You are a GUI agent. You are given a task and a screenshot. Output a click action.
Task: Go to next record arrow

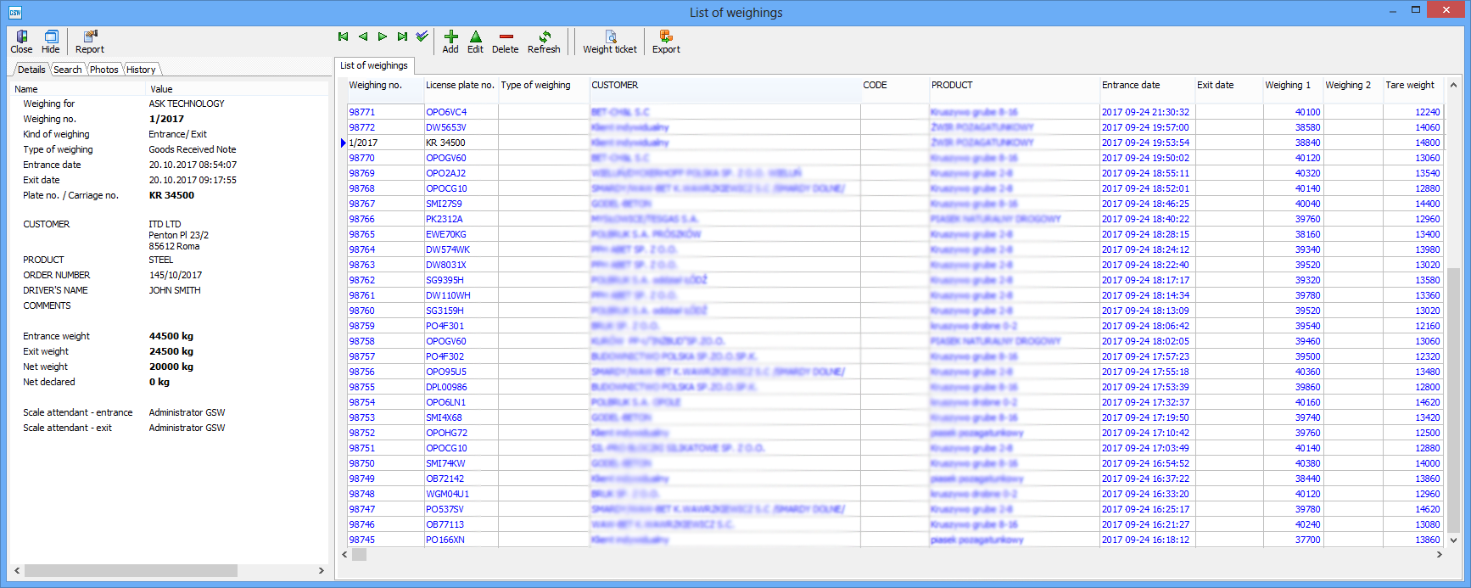click(x=383, y=36)
